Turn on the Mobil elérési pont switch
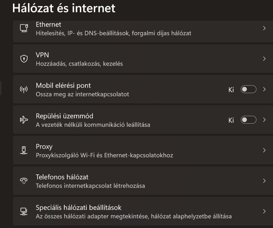Image resolution: width=273 pixels, height=228 pixels. pyautogui.click(x=248, y=90)
